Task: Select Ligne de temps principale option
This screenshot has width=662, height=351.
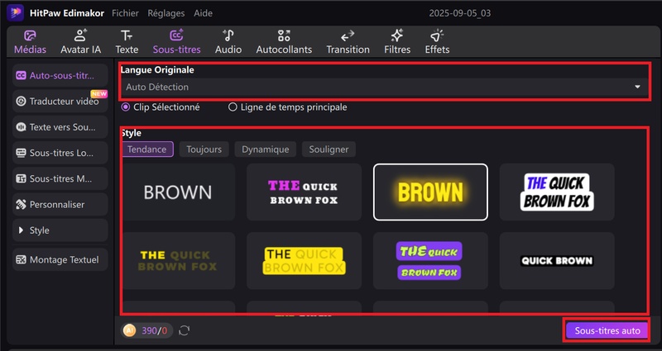Action: click(x=233, y=107)
